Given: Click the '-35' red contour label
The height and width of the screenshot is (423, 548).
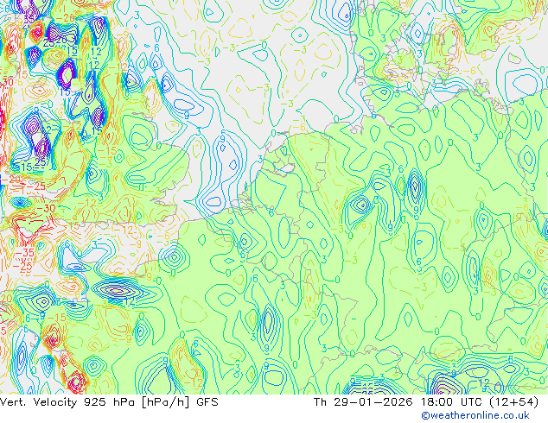Looking at the screenshot, I should [25, 252].
